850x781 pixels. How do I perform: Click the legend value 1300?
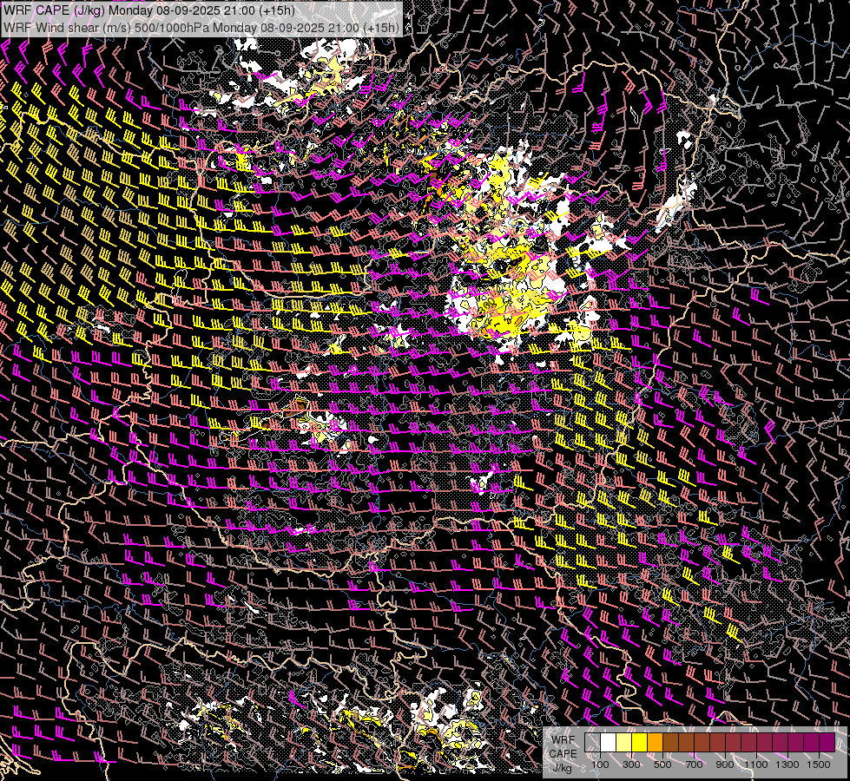coord(787,765)
